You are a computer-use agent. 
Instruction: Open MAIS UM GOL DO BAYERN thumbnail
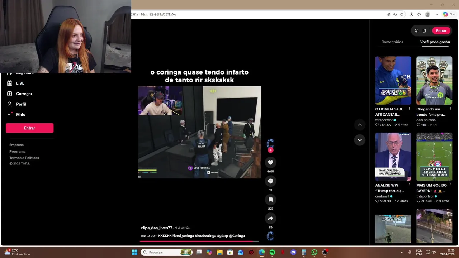(x=434, y=157)
